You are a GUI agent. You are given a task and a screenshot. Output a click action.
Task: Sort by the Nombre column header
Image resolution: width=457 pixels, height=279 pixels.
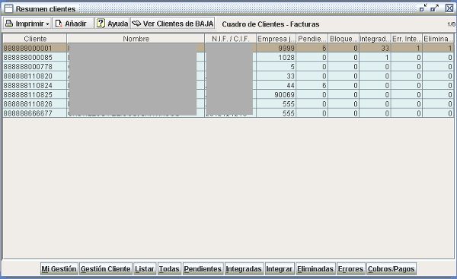136,39
